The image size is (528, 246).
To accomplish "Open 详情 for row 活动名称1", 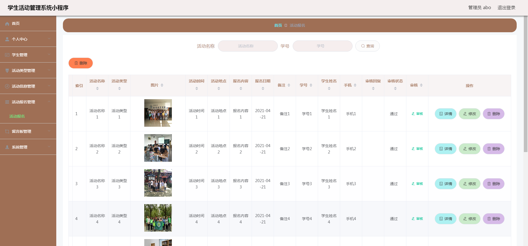I will [446, 114].
